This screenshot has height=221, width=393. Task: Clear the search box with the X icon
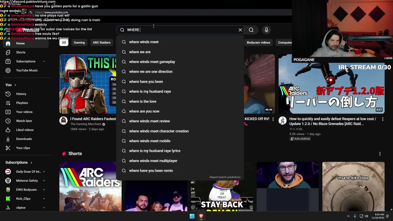240,30
